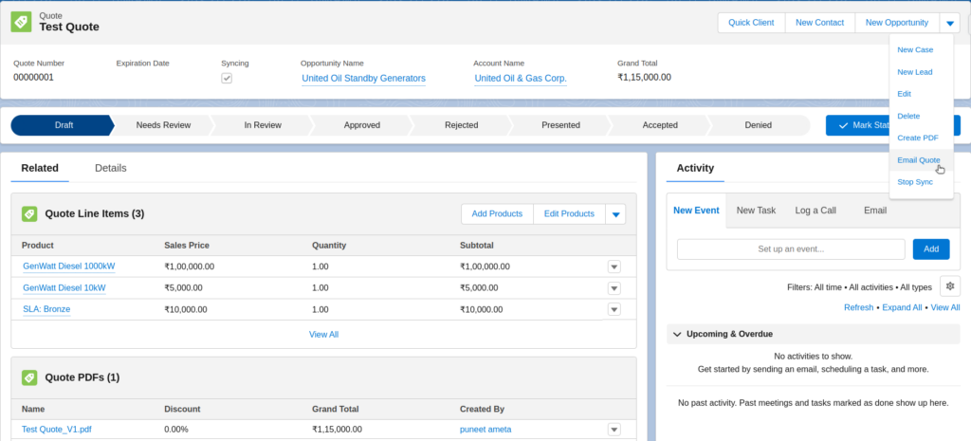Click the Add Products button
971x441 pixels.
click(497, 214)
